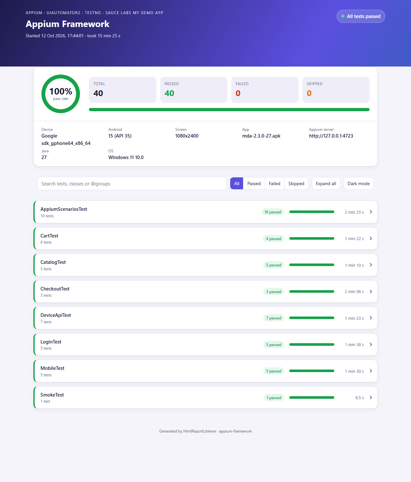Expand the SmokeTest row chevron
The image size is (411, 482).
(x=371, y=397)
